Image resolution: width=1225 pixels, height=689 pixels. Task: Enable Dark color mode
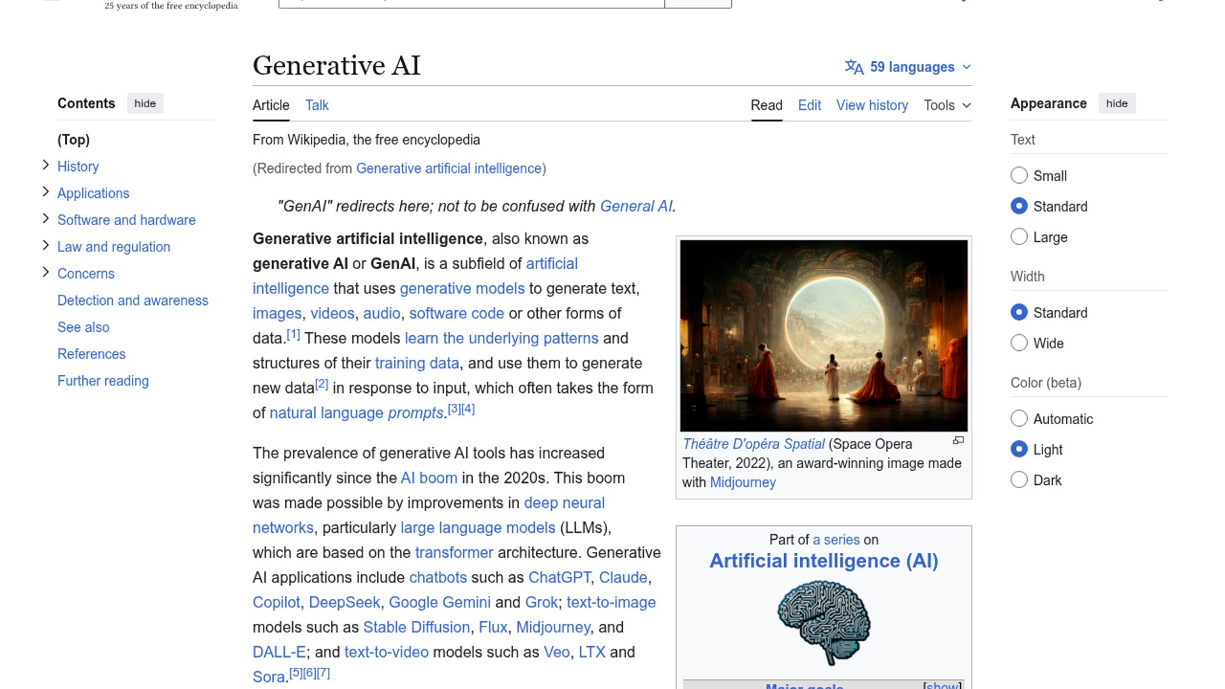click(1019, 480)
